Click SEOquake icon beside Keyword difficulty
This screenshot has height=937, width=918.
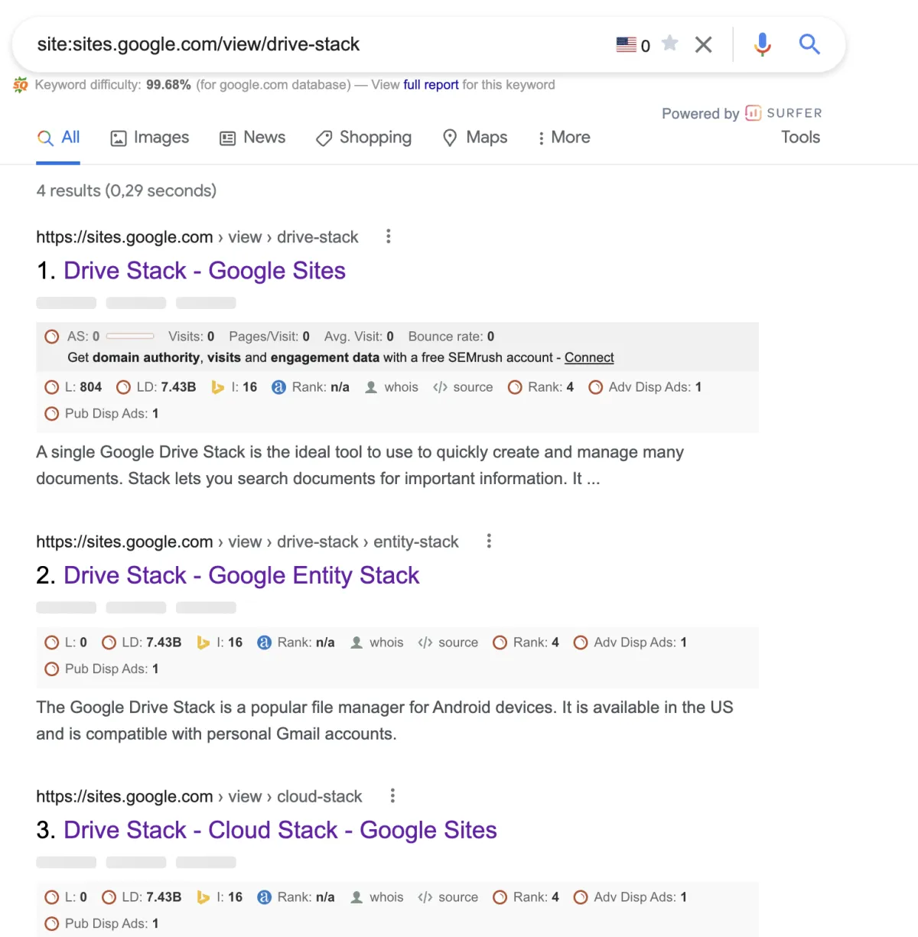pos(21,85)
